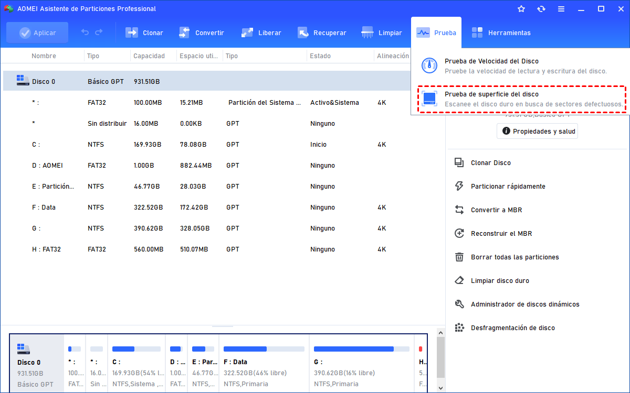Sort by Capacidad column header

click(x=149, y=56)
